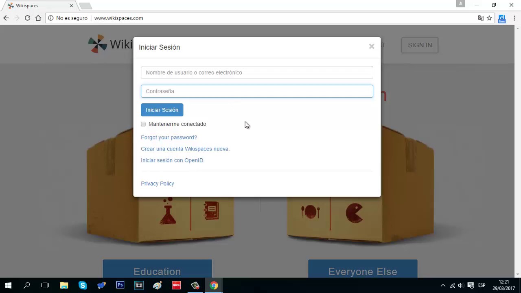This screenshot has width=521, height=293.
Task: Click the Wikispaces pinwheel logo
Action: coord(98,44)
